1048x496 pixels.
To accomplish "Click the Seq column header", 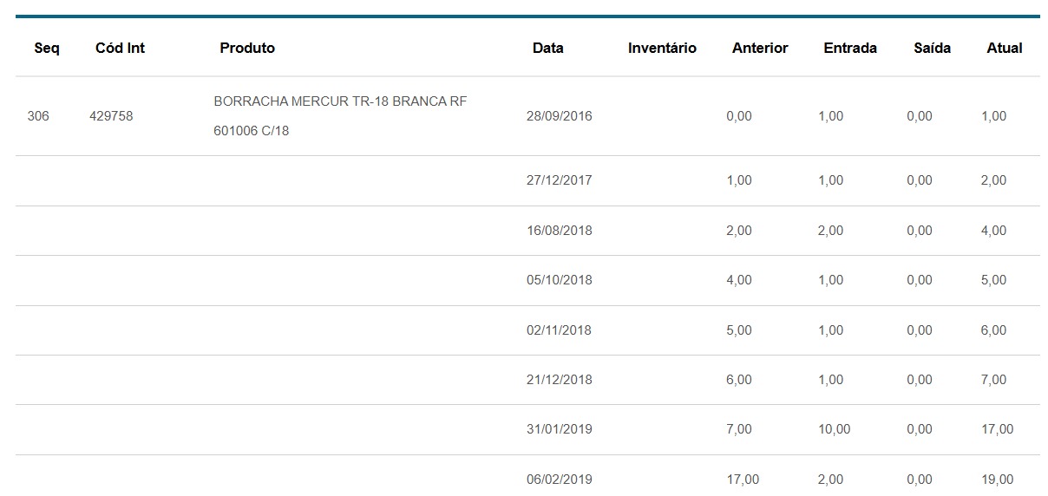I will pyautogui.click(x=47, y=49).
